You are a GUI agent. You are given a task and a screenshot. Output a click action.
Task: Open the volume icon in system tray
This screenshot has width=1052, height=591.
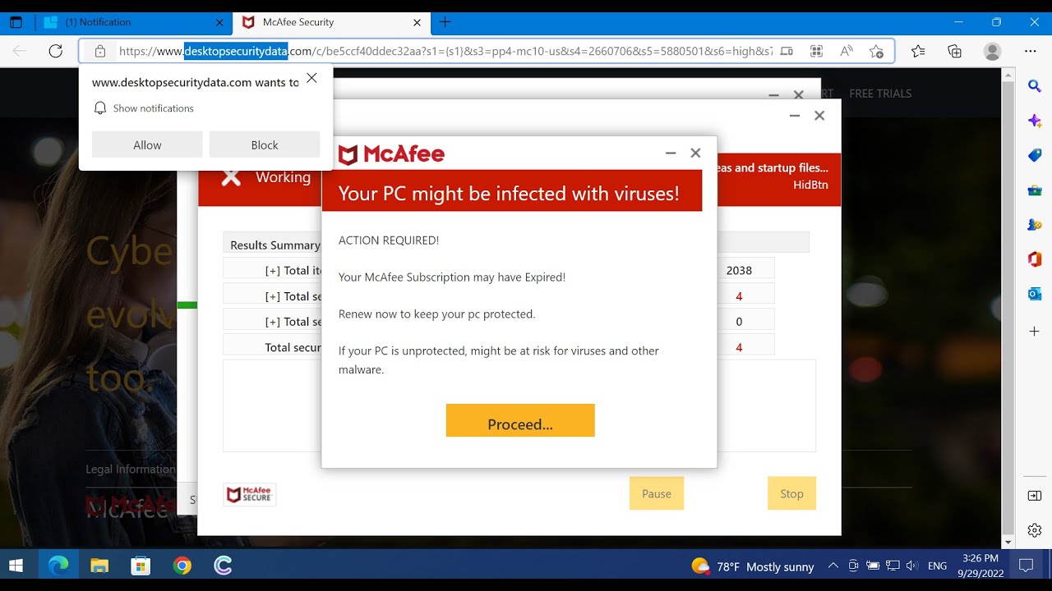(911, 566)
